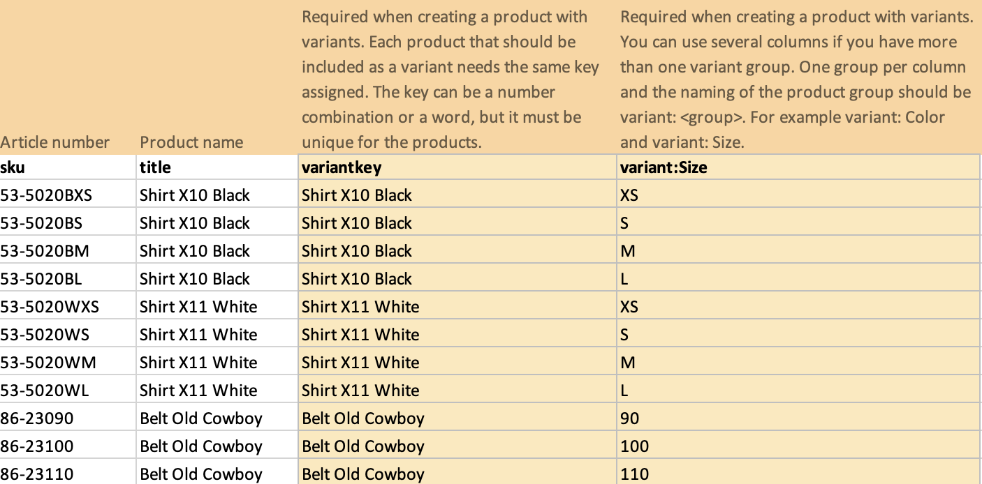The image size is (982, 484).
Task: Select the title header cell
Action: 217,167
